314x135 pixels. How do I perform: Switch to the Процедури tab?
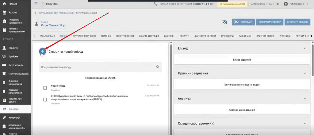click(x=227, y=36)
